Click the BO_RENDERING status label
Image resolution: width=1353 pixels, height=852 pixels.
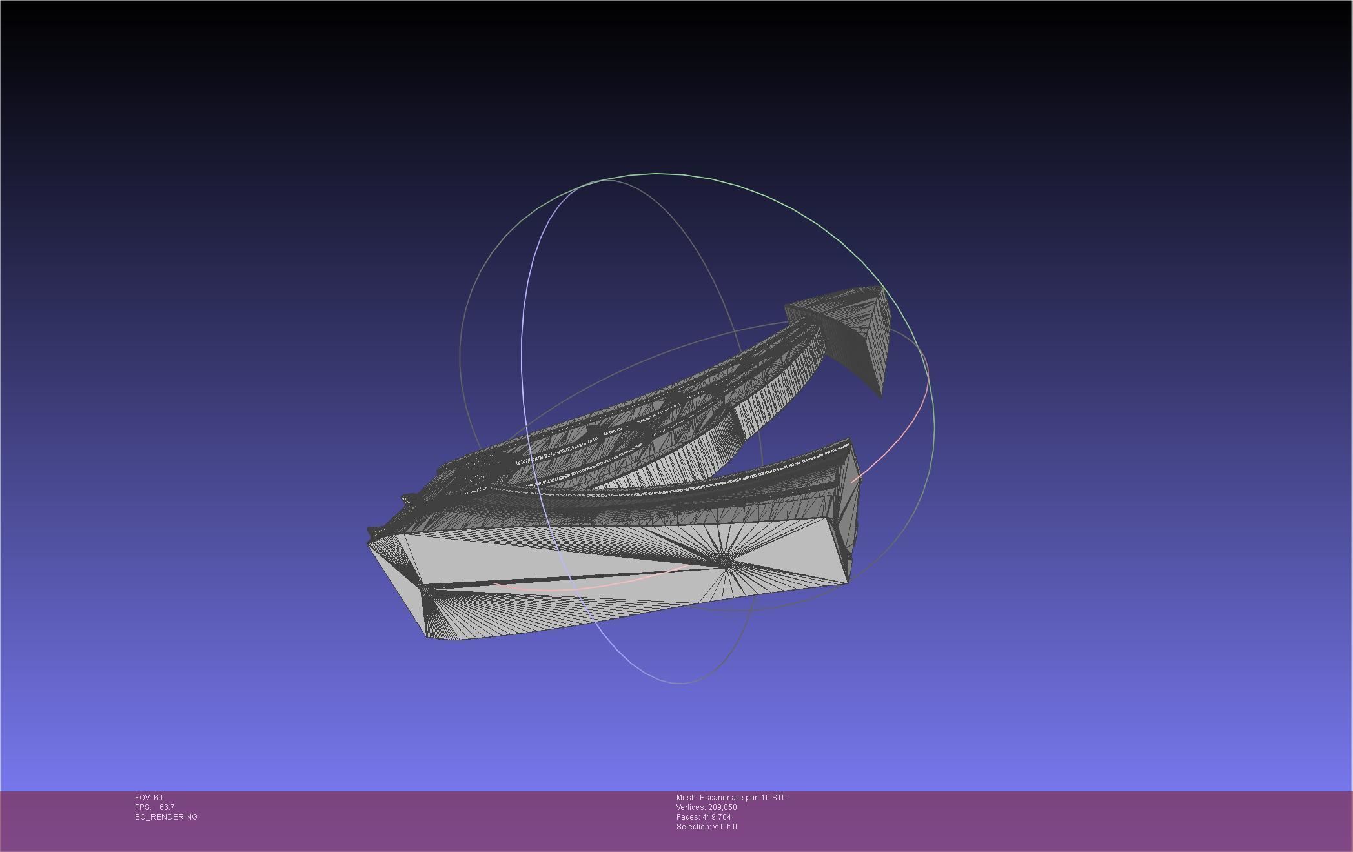(166, 817)
